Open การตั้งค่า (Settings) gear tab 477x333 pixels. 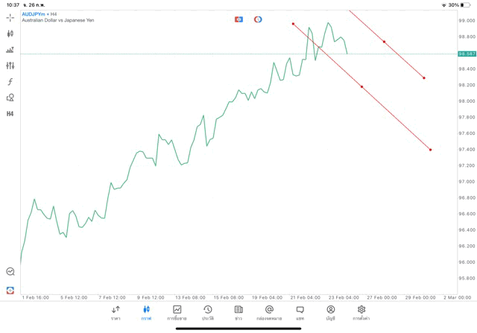pos(361,312)
